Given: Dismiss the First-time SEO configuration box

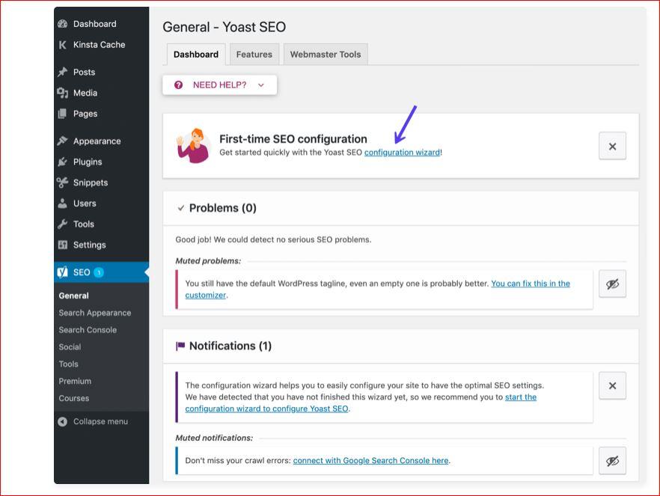Looking at the screenshot, I should tap(612, 146).
